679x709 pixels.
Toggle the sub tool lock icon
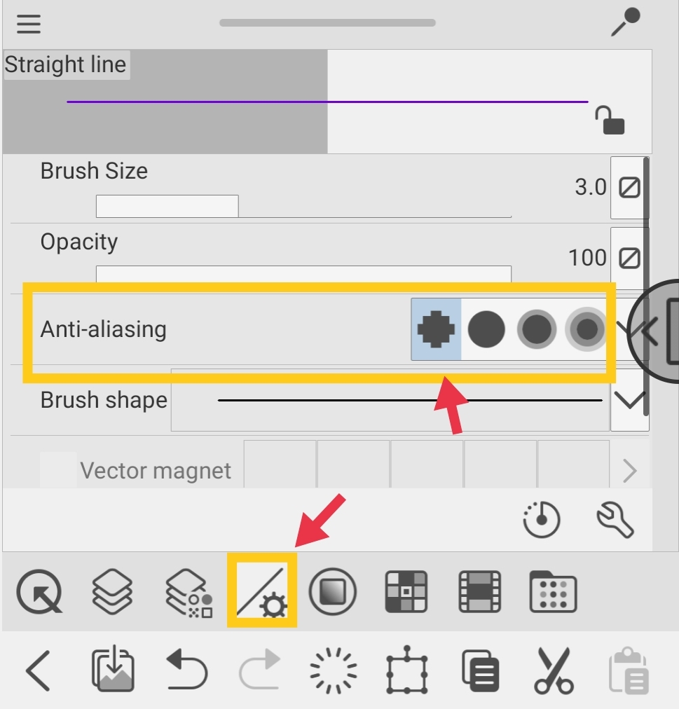pyautogui.click(x=610, y=121)
